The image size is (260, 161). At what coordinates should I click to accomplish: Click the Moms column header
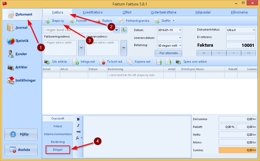[x=210, y=69]
